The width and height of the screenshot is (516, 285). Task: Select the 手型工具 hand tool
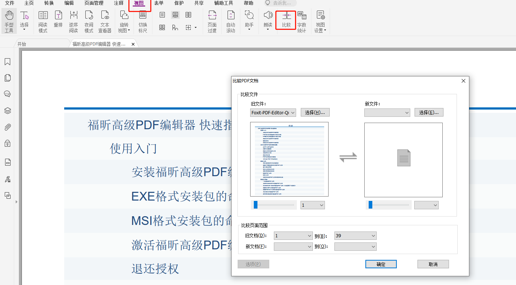(9, 21)
